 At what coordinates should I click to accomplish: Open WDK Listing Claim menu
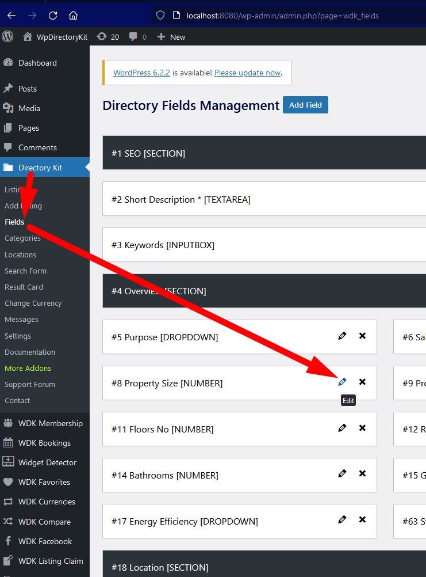pyautogui.click(x=51, y=561)
